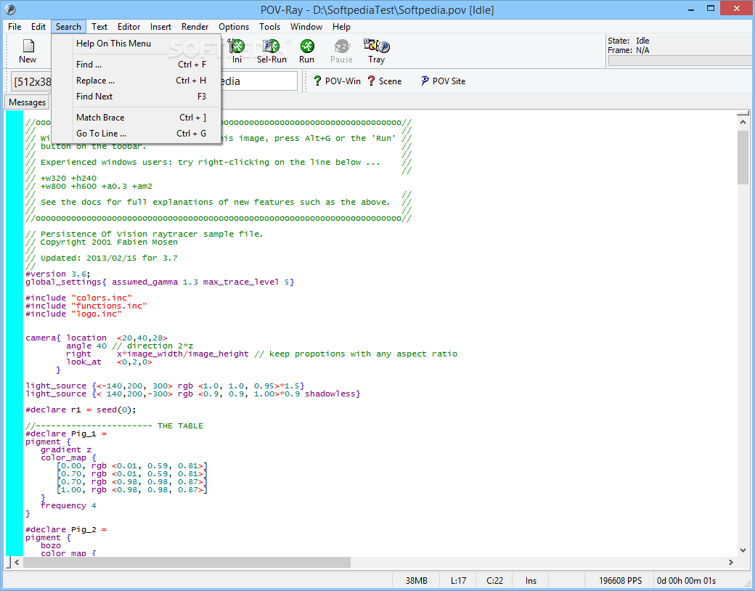
Task: Click the 196608 PPS status entry
Action: coord(620,580)
